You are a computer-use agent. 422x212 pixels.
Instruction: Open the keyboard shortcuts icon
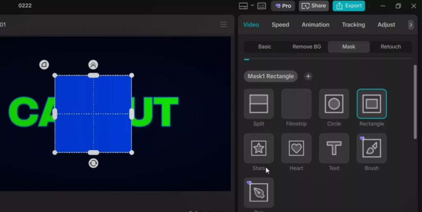262,6
